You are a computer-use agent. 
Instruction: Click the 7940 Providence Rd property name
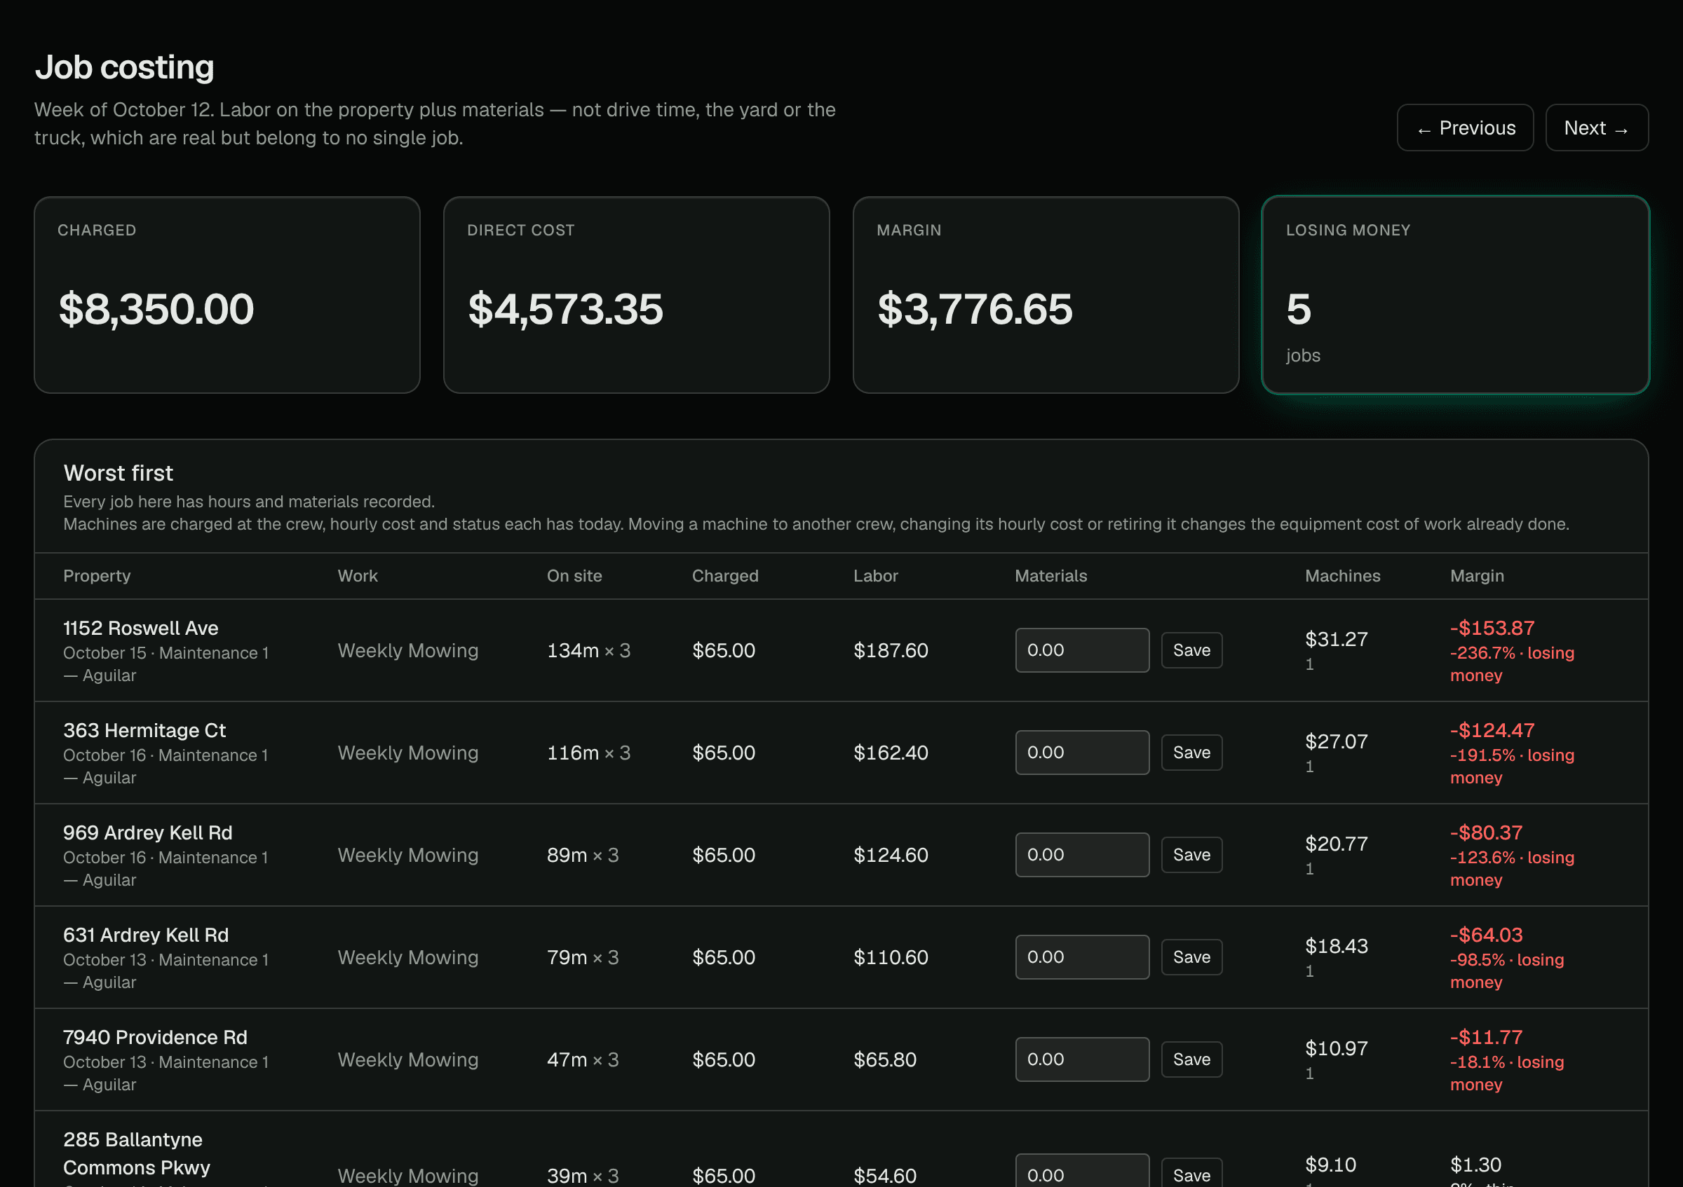point(156,1037)
